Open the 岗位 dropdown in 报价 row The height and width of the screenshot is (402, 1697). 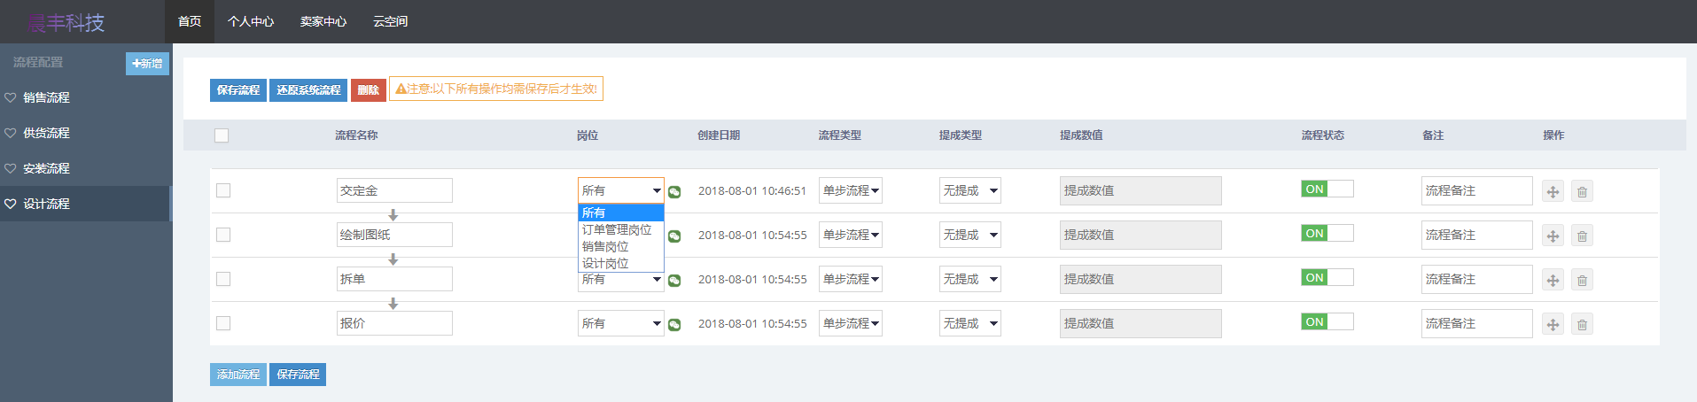pyautogui.click(x=621, y=323)
